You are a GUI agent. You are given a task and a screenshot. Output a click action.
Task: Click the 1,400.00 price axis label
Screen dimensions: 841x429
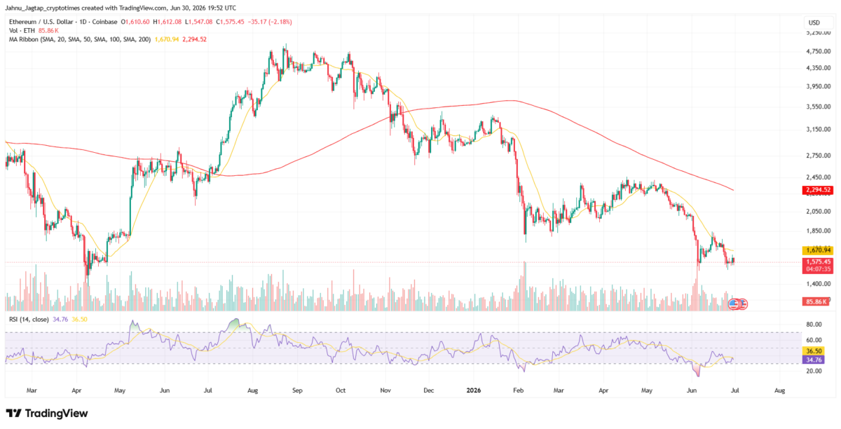pos(818,284)
